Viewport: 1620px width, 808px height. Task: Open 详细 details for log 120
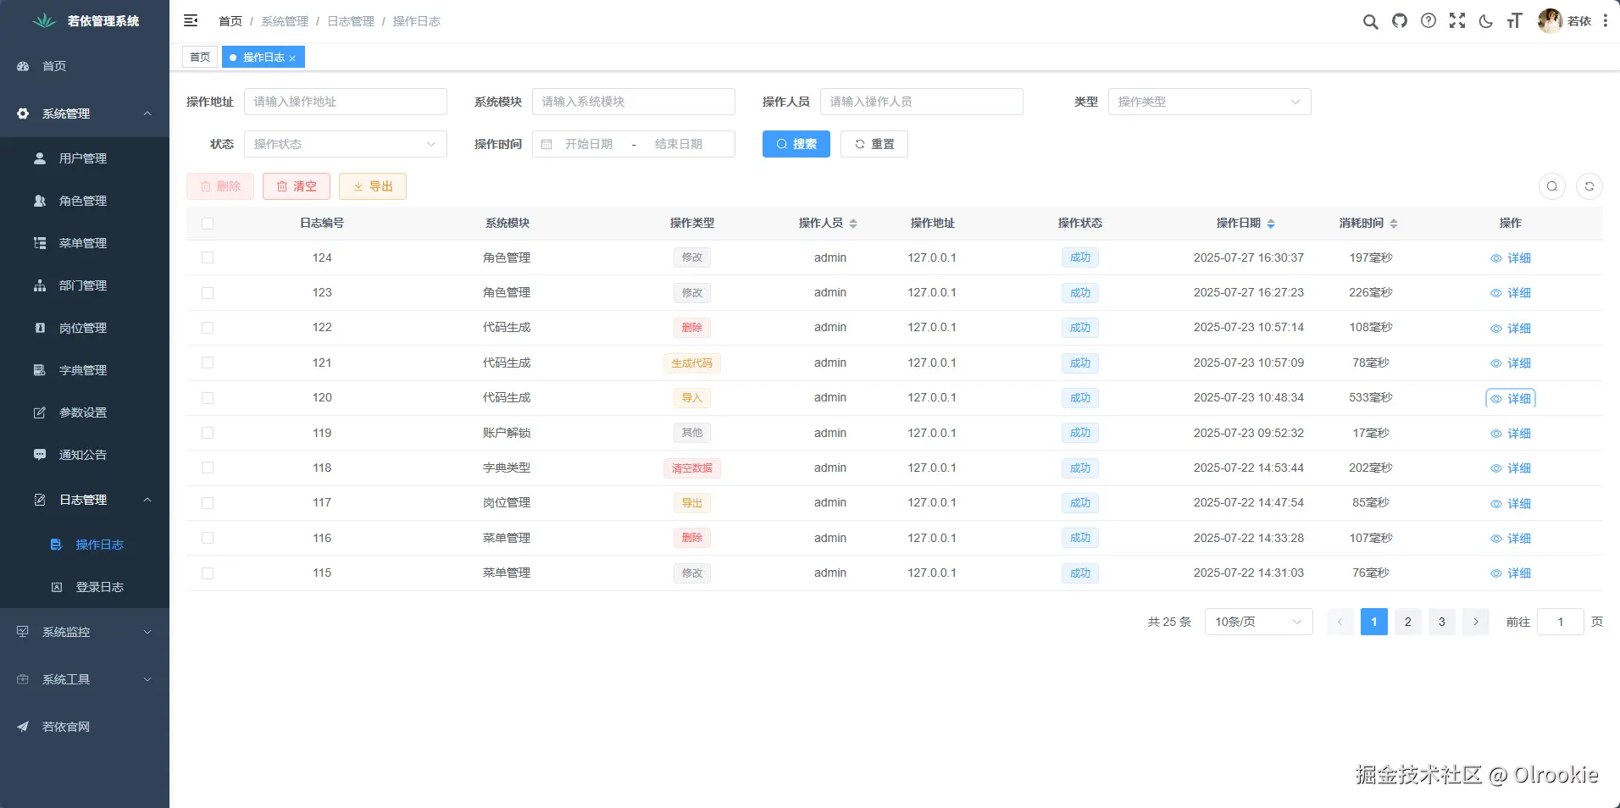[1510, 398]
